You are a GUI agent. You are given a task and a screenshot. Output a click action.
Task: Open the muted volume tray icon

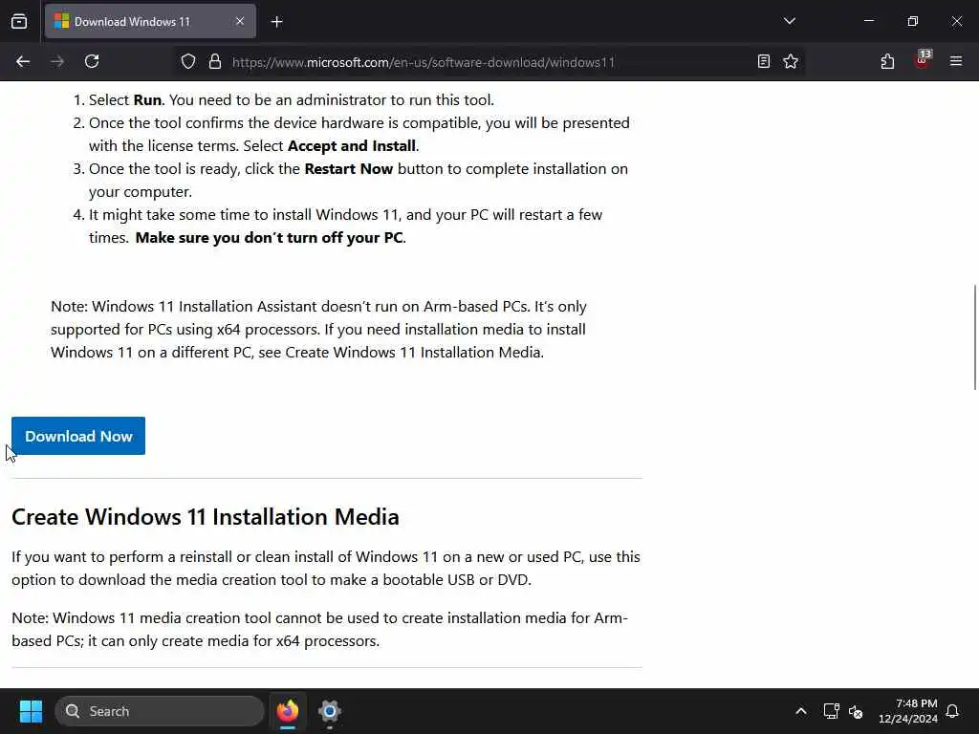(x=856, y=711)
